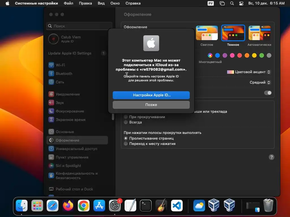The height and width of the screenshot is (217, 290).
Task: Select the При прокручивании radio button
Action: pos(126,117)
